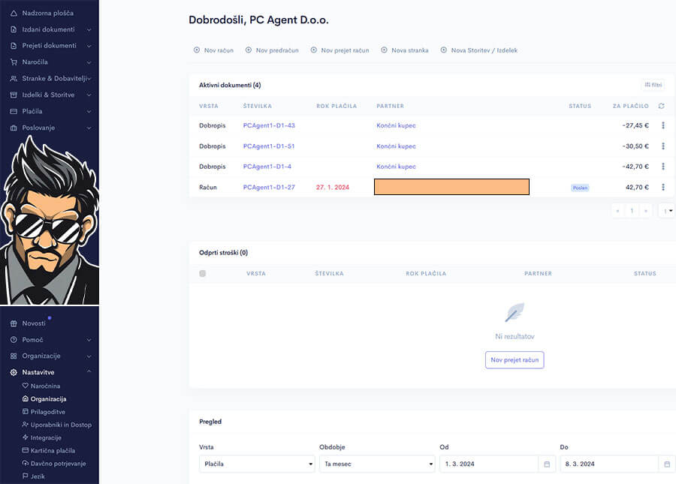Screen dimensions: 676x484
Task: Open Novosti from the sidebar
Action: (x=33, y=323)
